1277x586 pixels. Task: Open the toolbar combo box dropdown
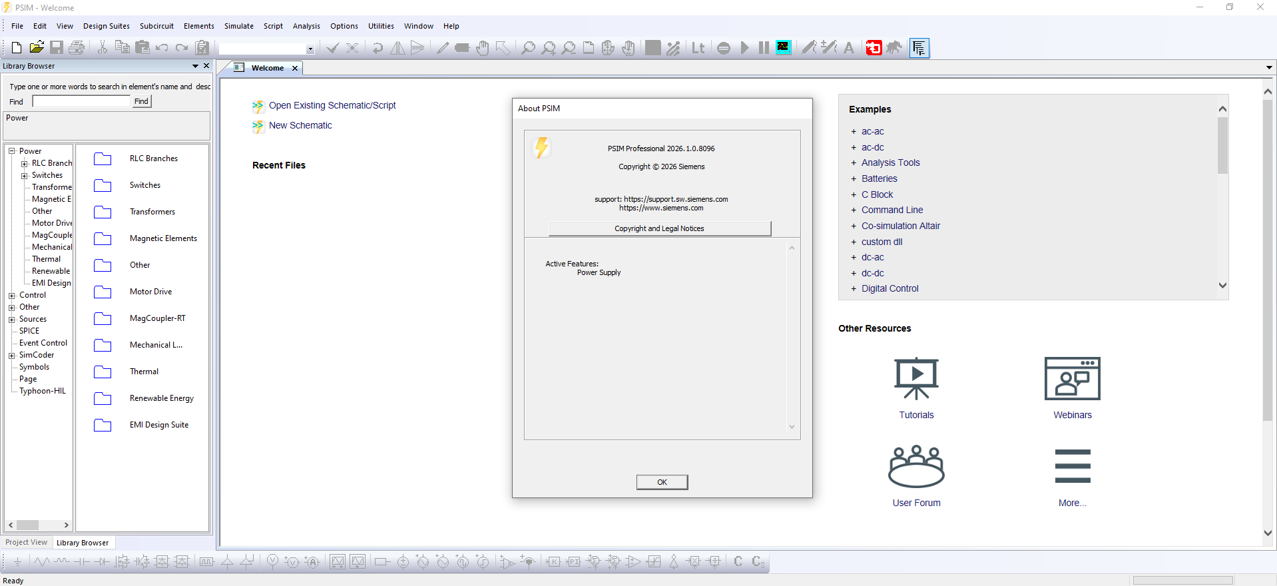pyautogui.click(x=310, y=49)
